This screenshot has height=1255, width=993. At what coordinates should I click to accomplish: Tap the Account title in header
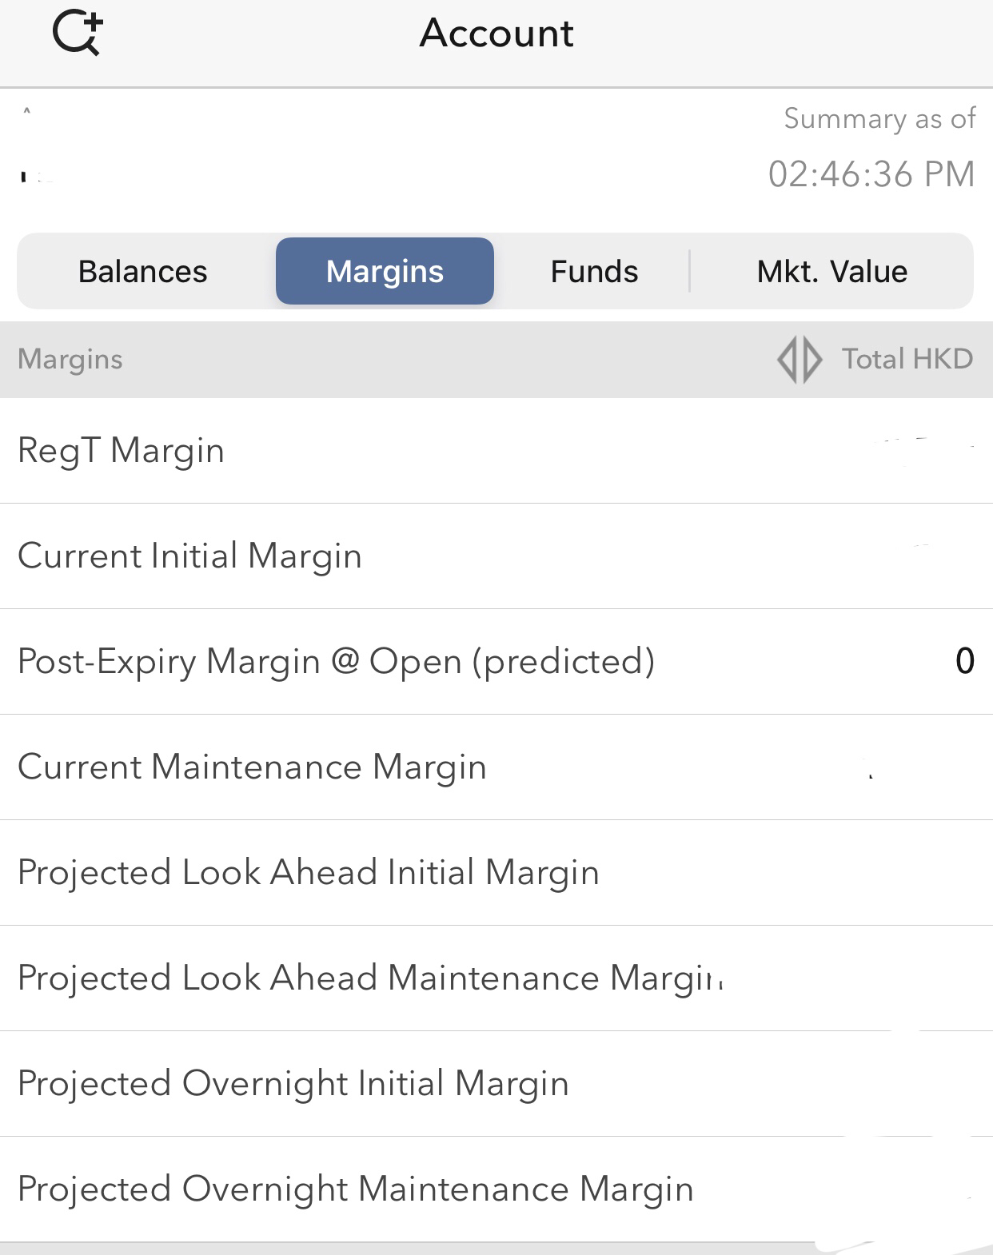[x=496, y=34]
